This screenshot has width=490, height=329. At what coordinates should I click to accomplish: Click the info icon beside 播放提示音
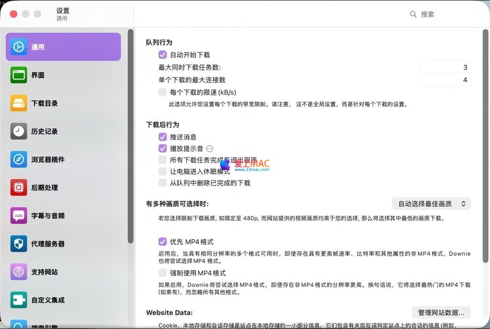[x=209, y=149]
